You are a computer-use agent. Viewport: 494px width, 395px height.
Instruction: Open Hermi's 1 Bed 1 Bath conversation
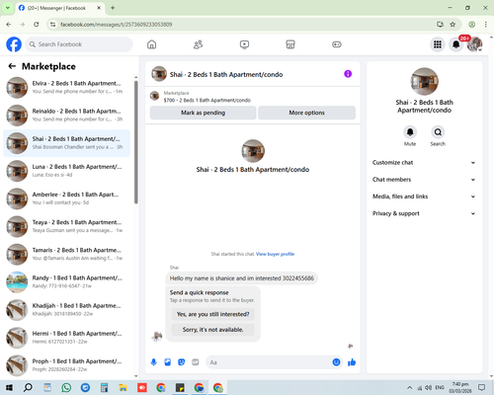click(x=67, y=338)
